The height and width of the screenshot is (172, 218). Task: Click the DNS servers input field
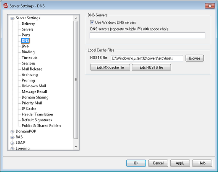[147, 36]
